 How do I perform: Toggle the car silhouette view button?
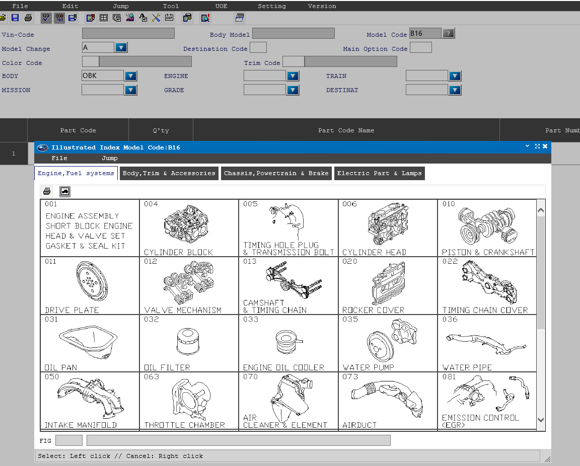[x=64, y=191]
